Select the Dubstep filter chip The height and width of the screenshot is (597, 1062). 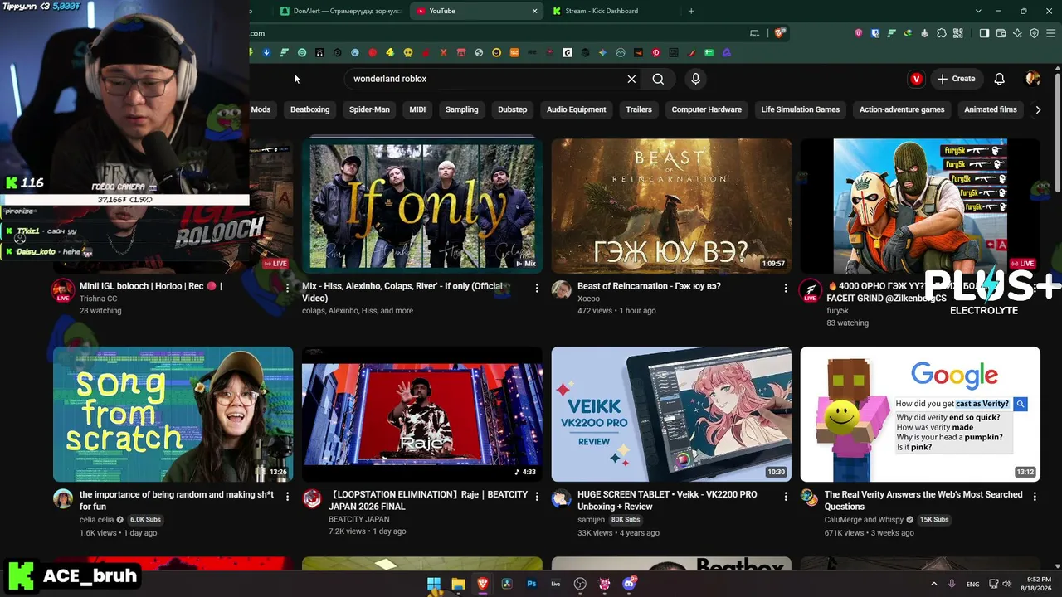pyautogui.click(x=512, y=109)
